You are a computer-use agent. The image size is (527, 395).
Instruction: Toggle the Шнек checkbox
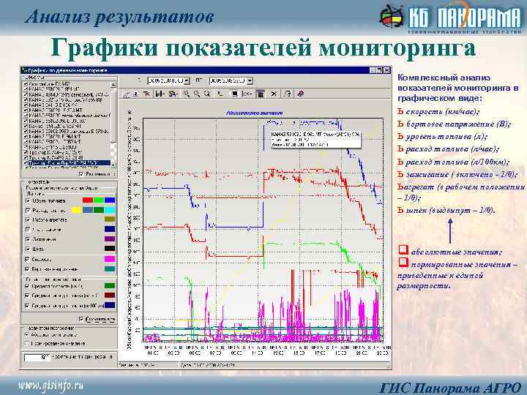tap(28, 249)
